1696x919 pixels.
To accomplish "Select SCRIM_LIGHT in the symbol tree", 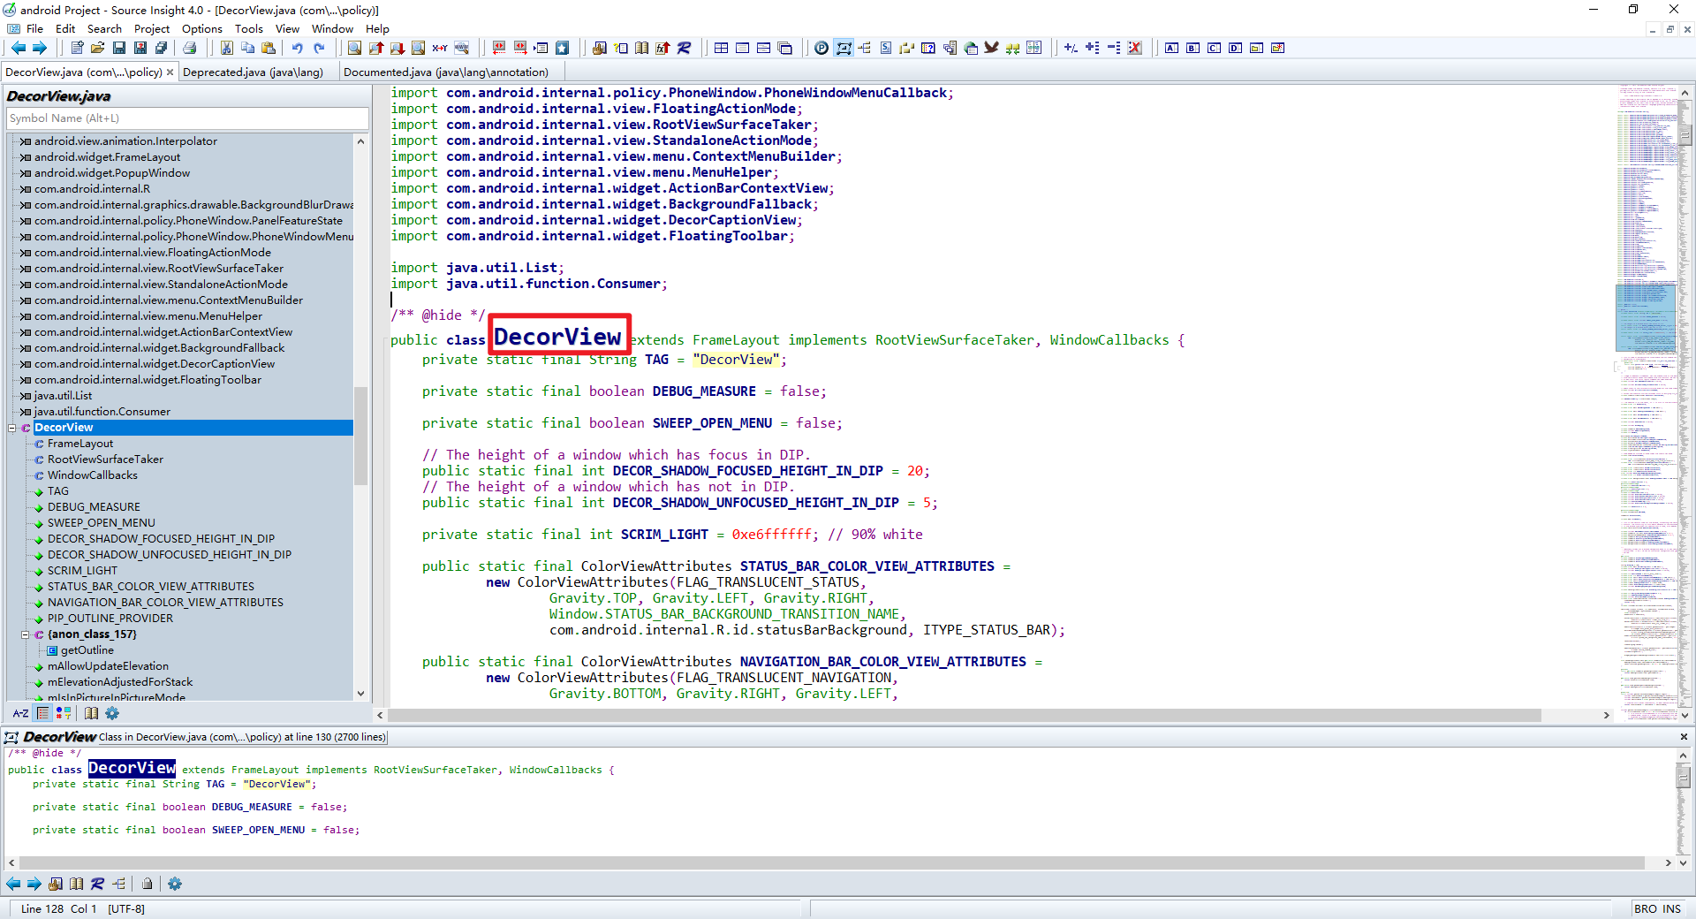I will click(82, 571).
